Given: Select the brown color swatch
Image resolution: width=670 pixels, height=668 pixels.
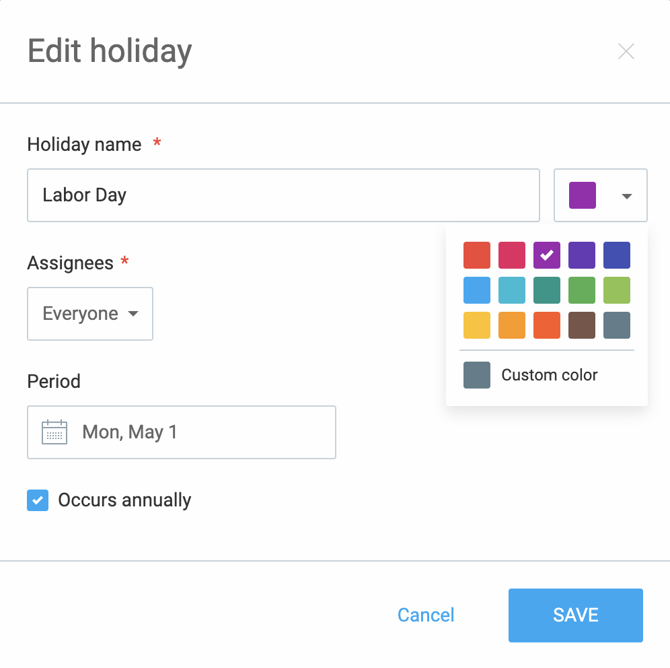Looking at the screenshot, I should (582, 325).
